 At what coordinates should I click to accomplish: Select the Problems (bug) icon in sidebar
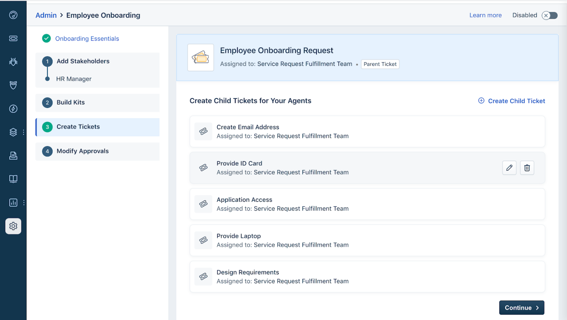13,62
